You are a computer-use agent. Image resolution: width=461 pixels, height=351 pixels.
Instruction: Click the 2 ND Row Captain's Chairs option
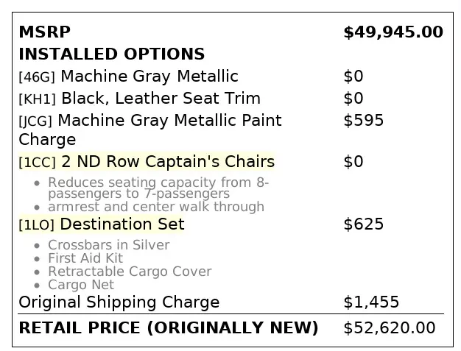tap(167, 162)
